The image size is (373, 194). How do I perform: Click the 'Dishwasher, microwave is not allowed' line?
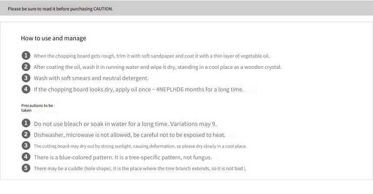(130, 135)
